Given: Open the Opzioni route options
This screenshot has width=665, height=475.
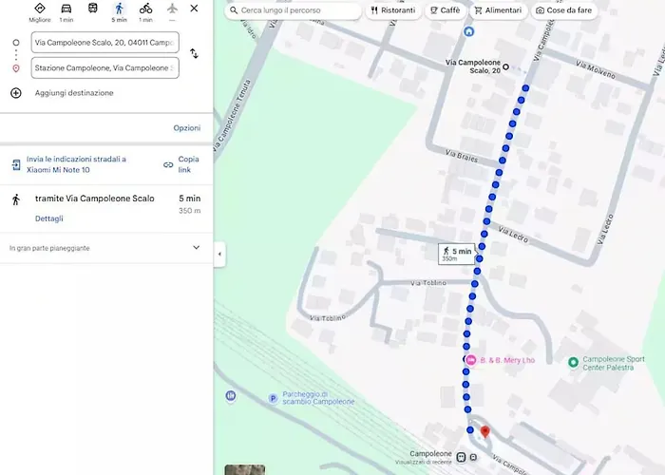Looking at the screenshot, I should pos(186,128).
